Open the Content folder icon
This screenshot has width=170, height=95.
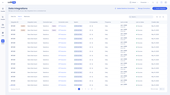coord(3,26)
